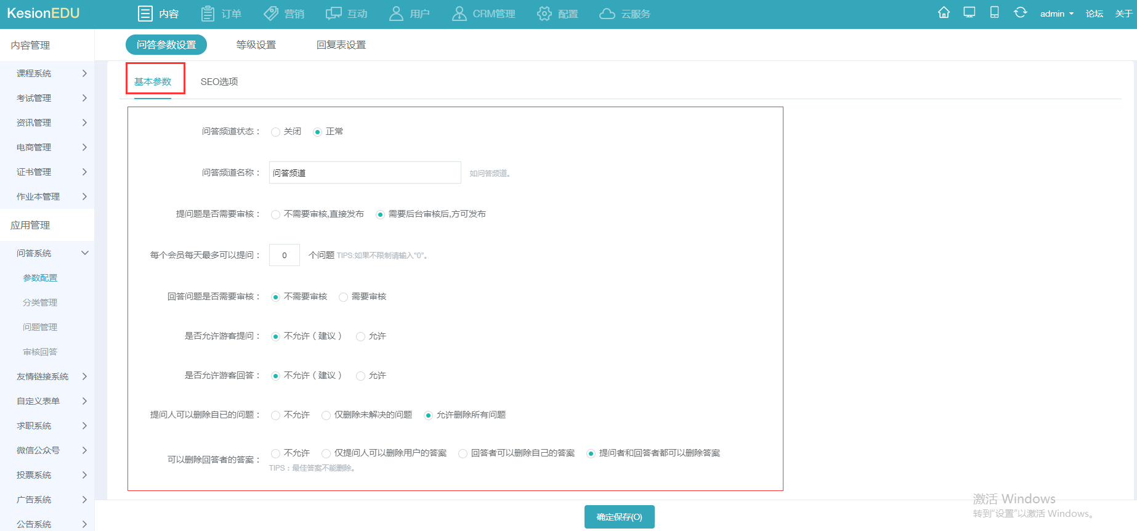Open the 云服务 cloud icon
1137x531 pixels.
click(607, 14)
